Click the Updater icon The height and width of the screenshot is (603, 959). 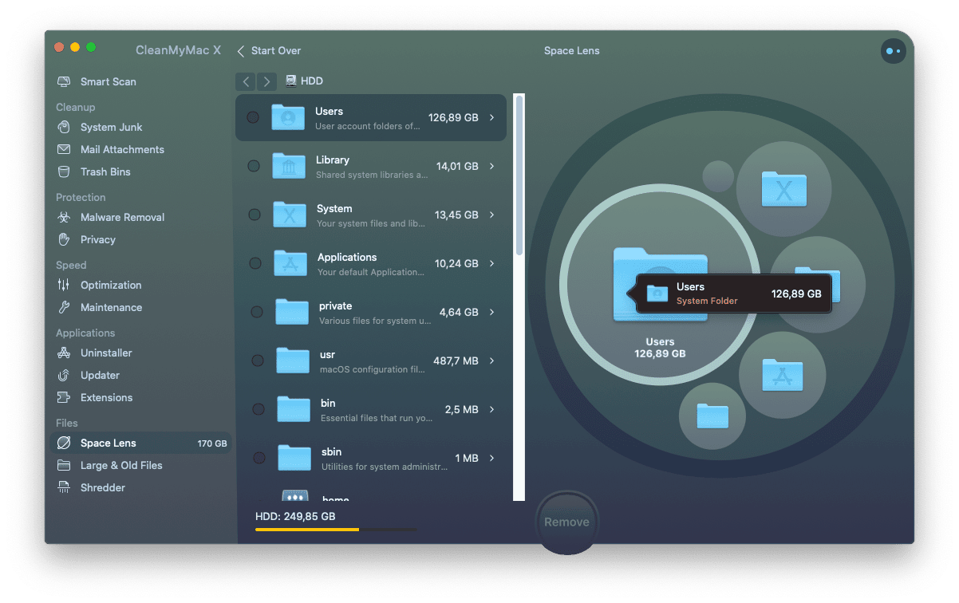pyautogui.click(x=64, y=376)
